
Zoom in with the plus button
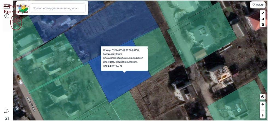pos(263,104)
